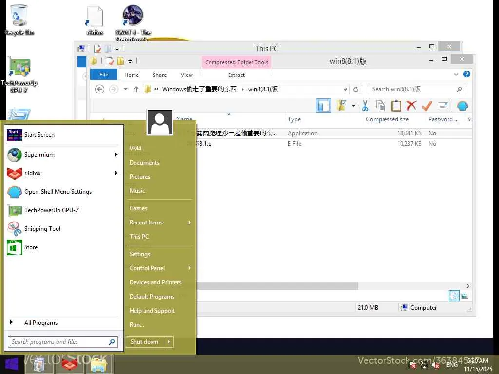Screen dimensions: 499x374
Task: Switch to the View ribbon tab
Action: click(x=187, y=75)
